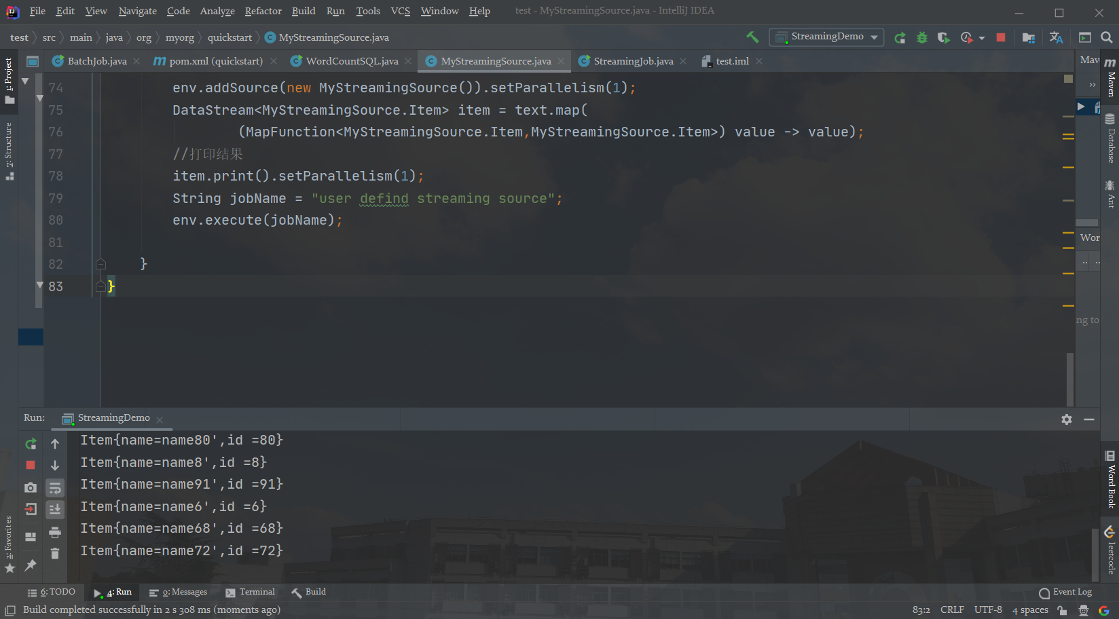
Task: Click the myorg breadcrumb segment
Action: [x=180, y=37]
